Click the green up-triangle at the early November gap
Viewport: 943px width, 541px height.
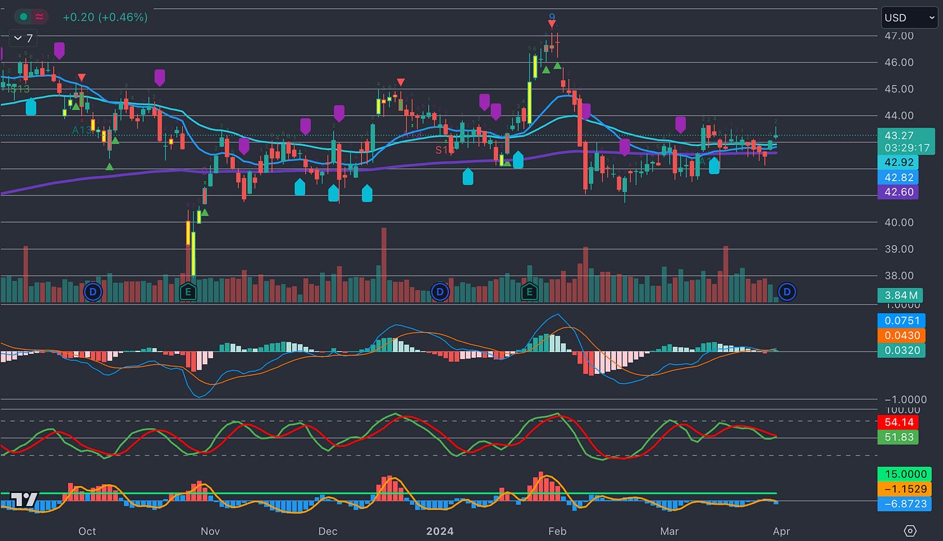click(205, 212)
